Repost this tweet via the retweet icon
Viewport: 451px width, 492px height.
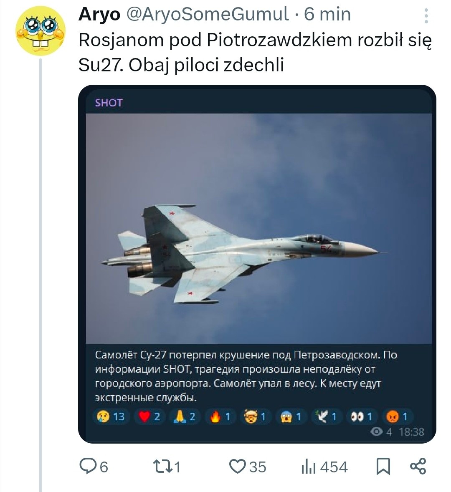[162, 466]
